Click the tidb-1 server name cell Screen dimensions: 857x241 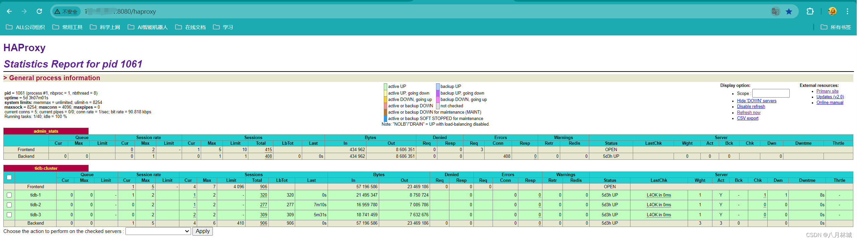[35, 195]
